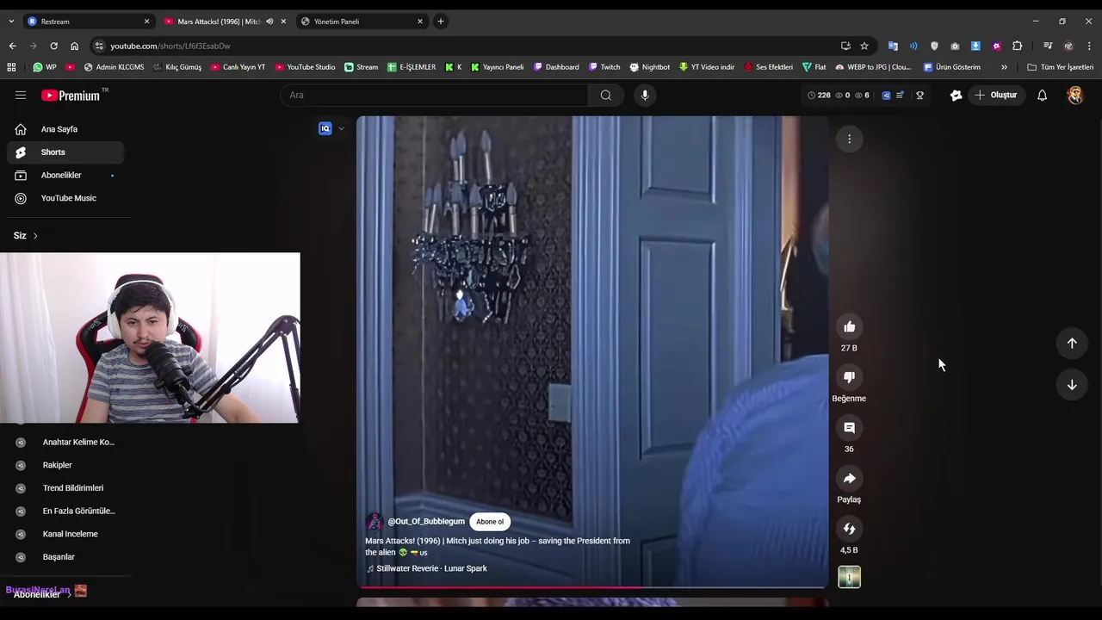Open notifications bell
This screenshot has height=620, width=1102.
[x=1042, y=96]
